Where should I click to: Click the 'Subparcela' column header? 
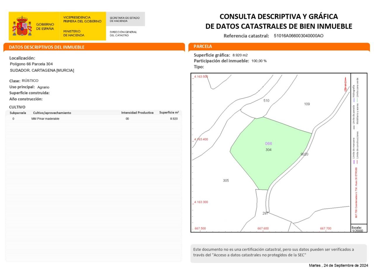coord(18,113)
